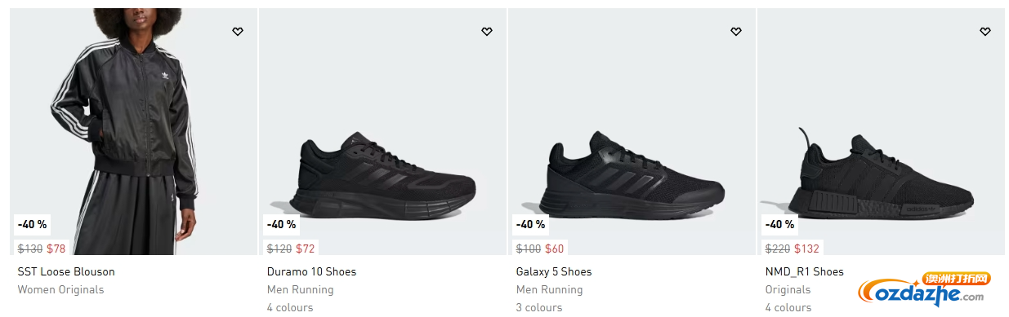The image size is (1009, 317).
Task: Toggle wishlist heart on Duramo 10 Shoes
Action: 486,32
